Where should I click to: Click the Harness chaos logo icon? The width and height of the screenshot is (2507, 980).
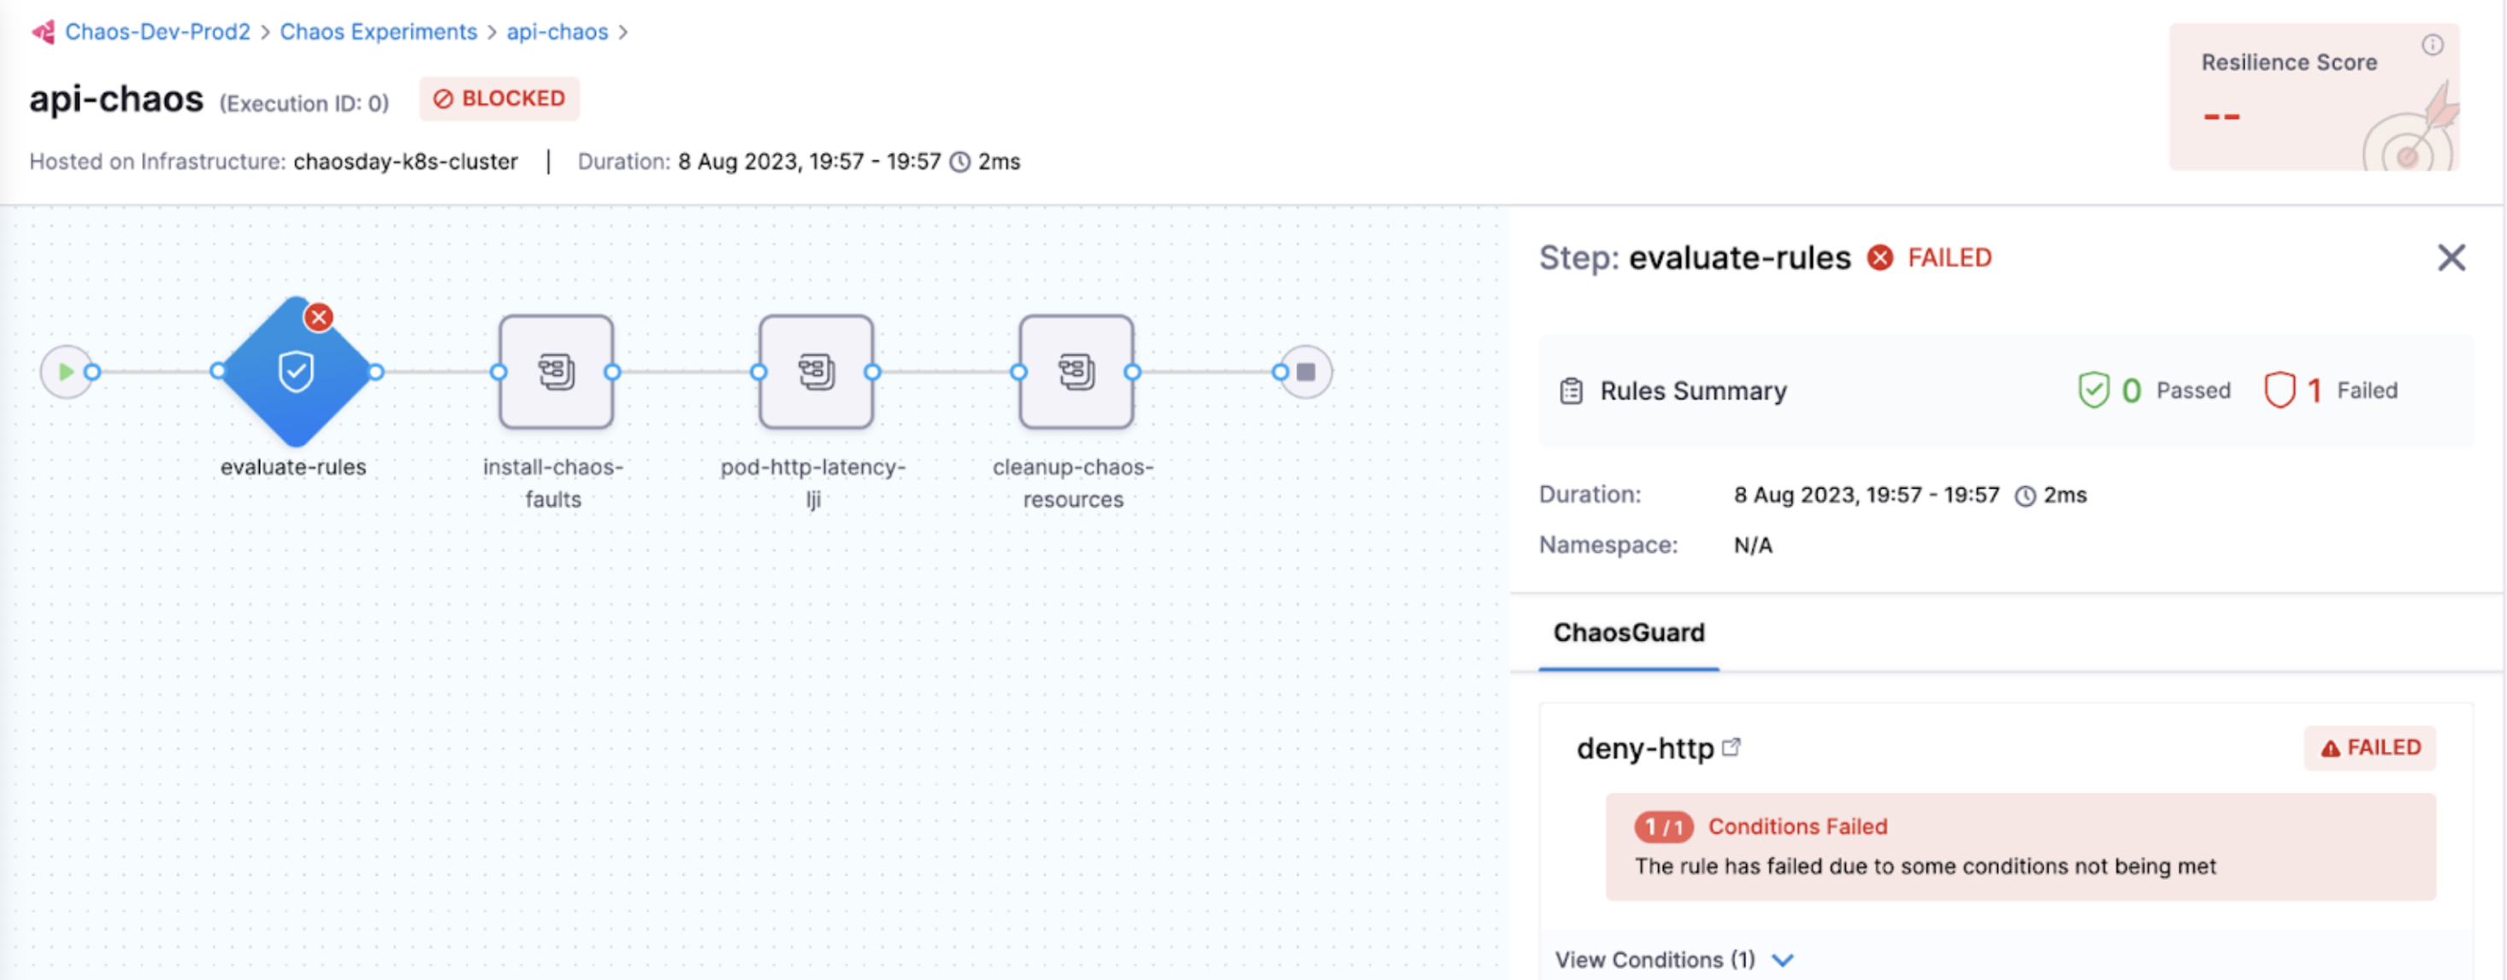43,32
